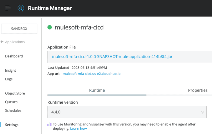The height and width of the screenshot is (134, 212).
Task: Select Settings in the sidebar
Action: pos(12,125)
